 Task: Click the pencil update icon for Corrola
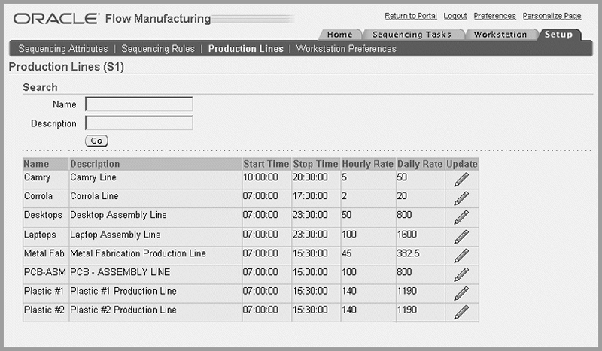[461, 198]
